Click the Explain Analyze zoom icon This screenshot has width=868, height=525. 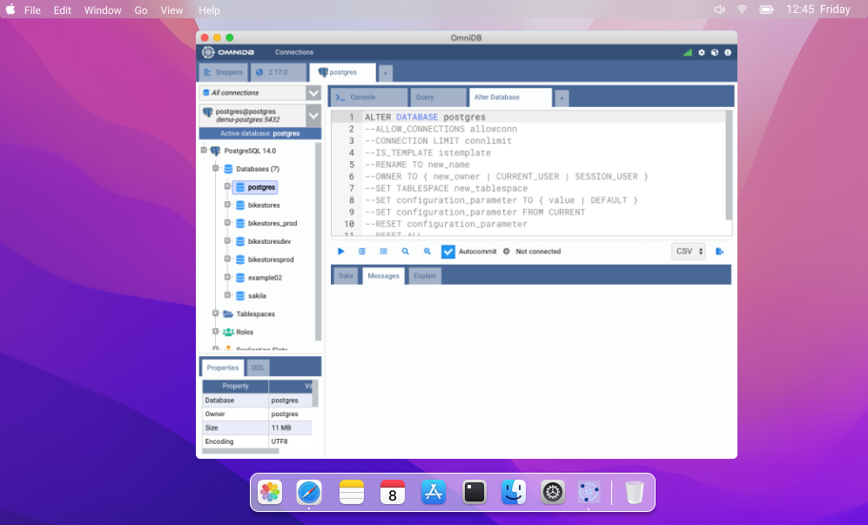[x=427, y=252]
